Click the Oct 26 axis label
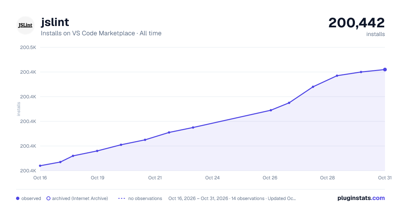This screenshot has width=401, height=210. coord(270,178)
